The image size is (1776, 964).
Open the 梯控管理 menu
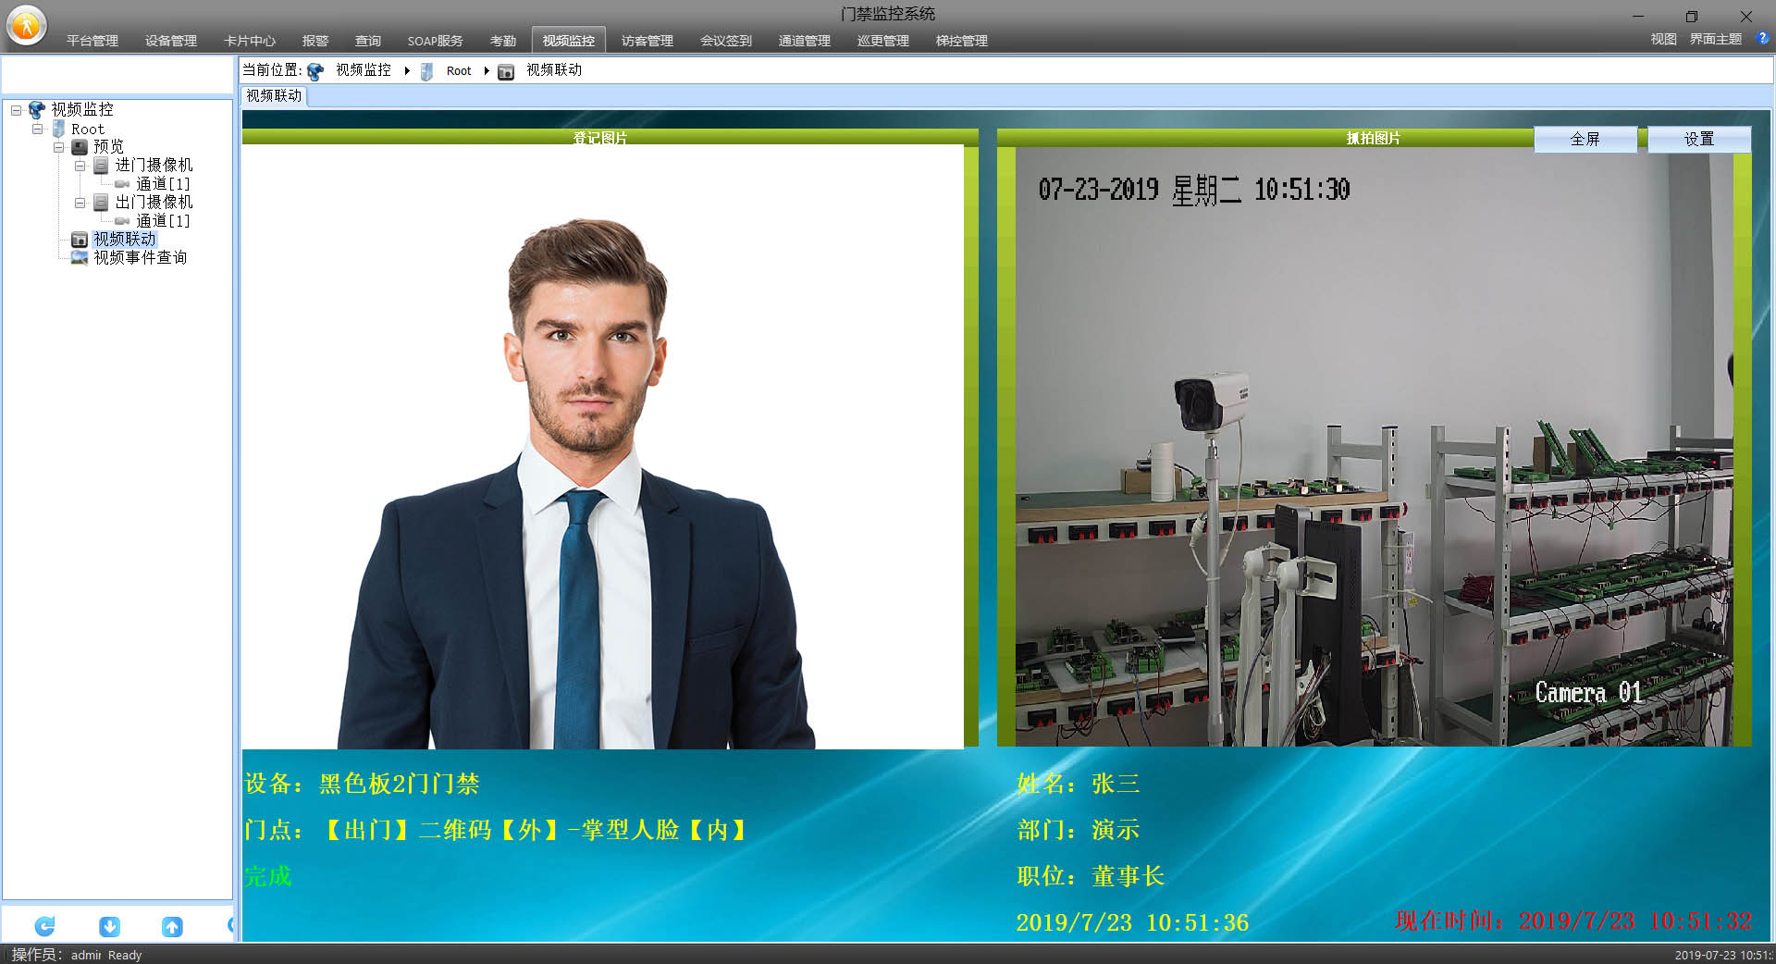click(x=962, y=41)
